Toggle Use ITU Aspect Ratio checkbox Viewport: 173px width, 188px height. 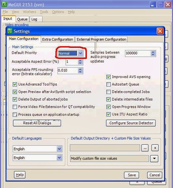click(x=108, y=114)
